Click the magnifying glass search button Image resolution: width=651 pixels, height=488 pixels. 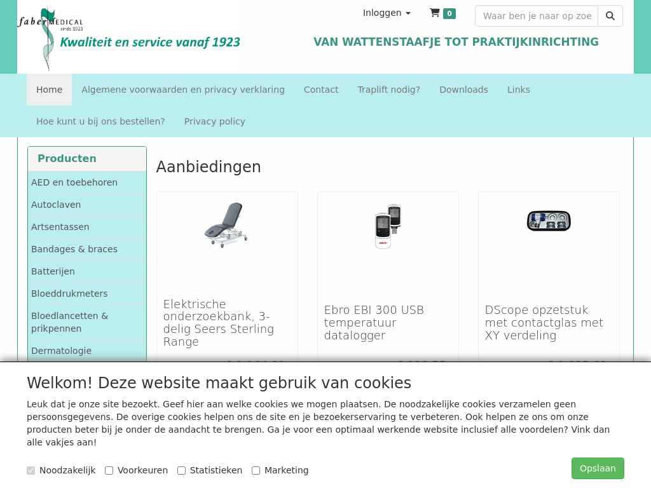point(610,16)
